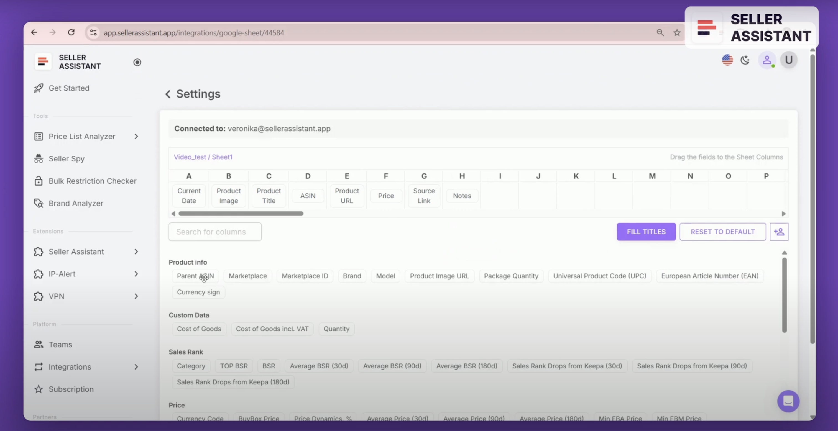838x431 pixels.
Task: Select the Price List Analyzer tool
Action: point(82,136)
